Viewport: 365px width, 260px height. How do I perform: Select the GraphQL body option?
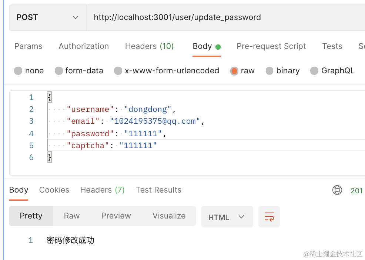(314, 71)
